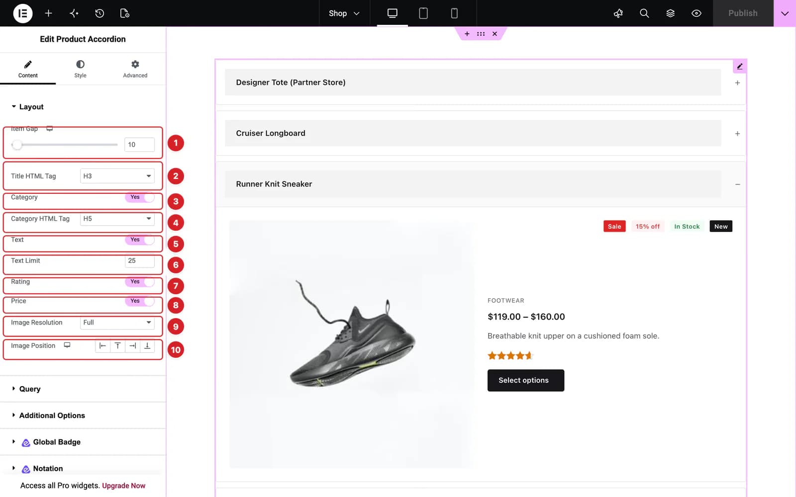Switch to mobile preview mode

[x=454, y=13]
